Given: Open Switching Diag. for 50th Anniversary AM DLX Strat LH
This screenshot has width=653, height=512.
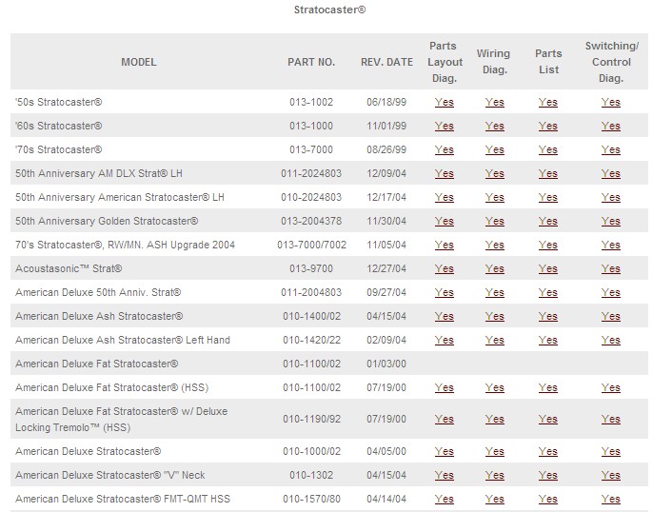Looking at the screenshot, I should click(x=610, y=173).
